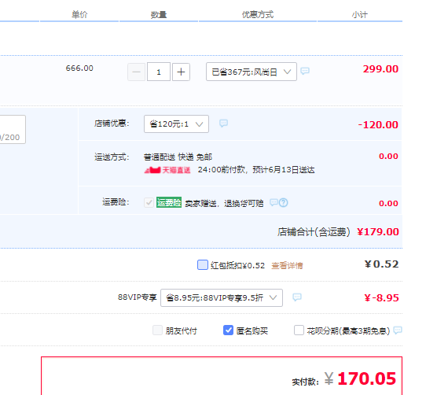437x395 pixels.
Task: Click comment icon beside item discount dropdown
Action: pos(305,71)
